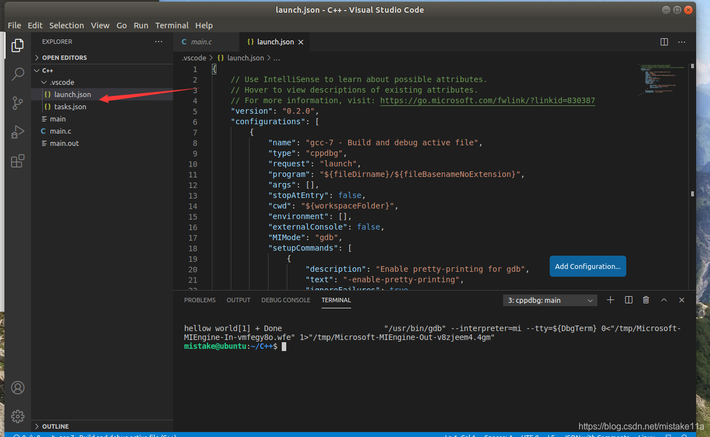Open launch.json in the Explorer tree

click(102, 94)
